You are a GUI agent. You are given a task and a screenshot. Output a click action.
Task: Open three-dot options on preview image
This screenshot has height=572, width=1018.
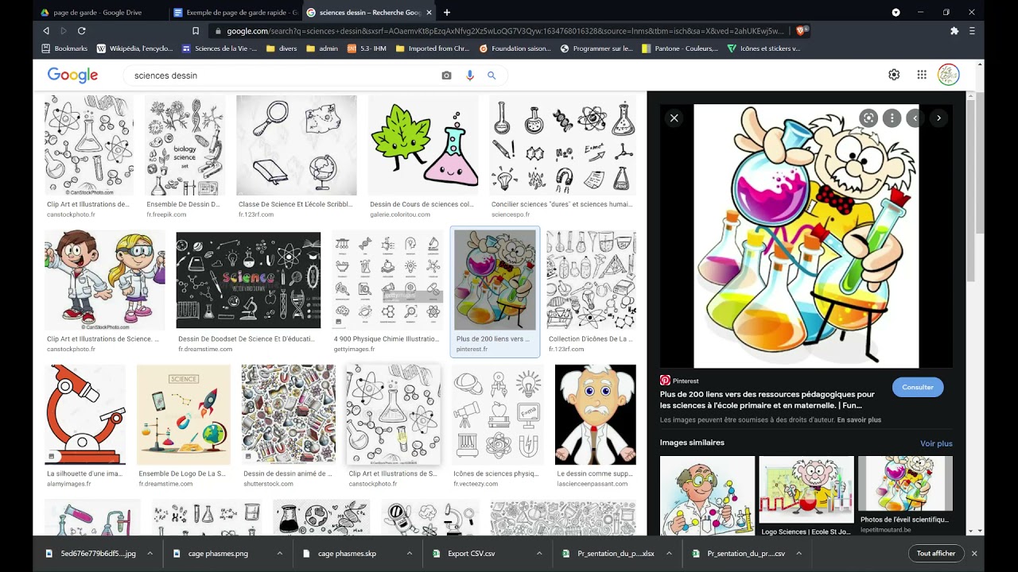click(x=892, y=118)
